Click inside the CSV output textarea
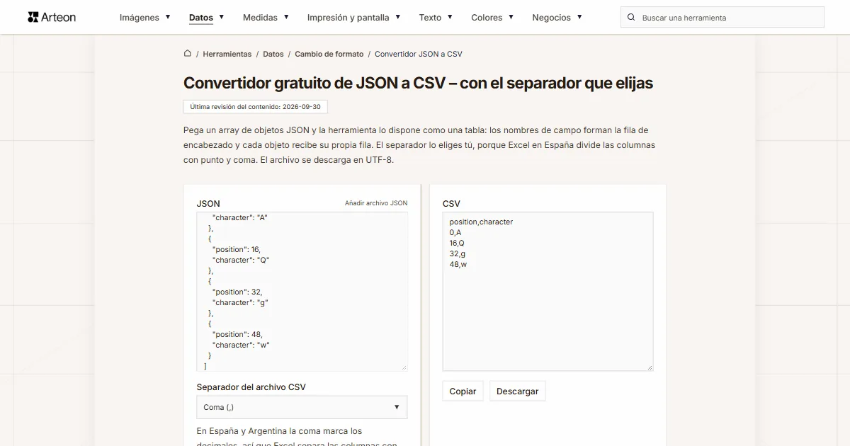Viewport: 850px width, 446px height. [548, 292]
